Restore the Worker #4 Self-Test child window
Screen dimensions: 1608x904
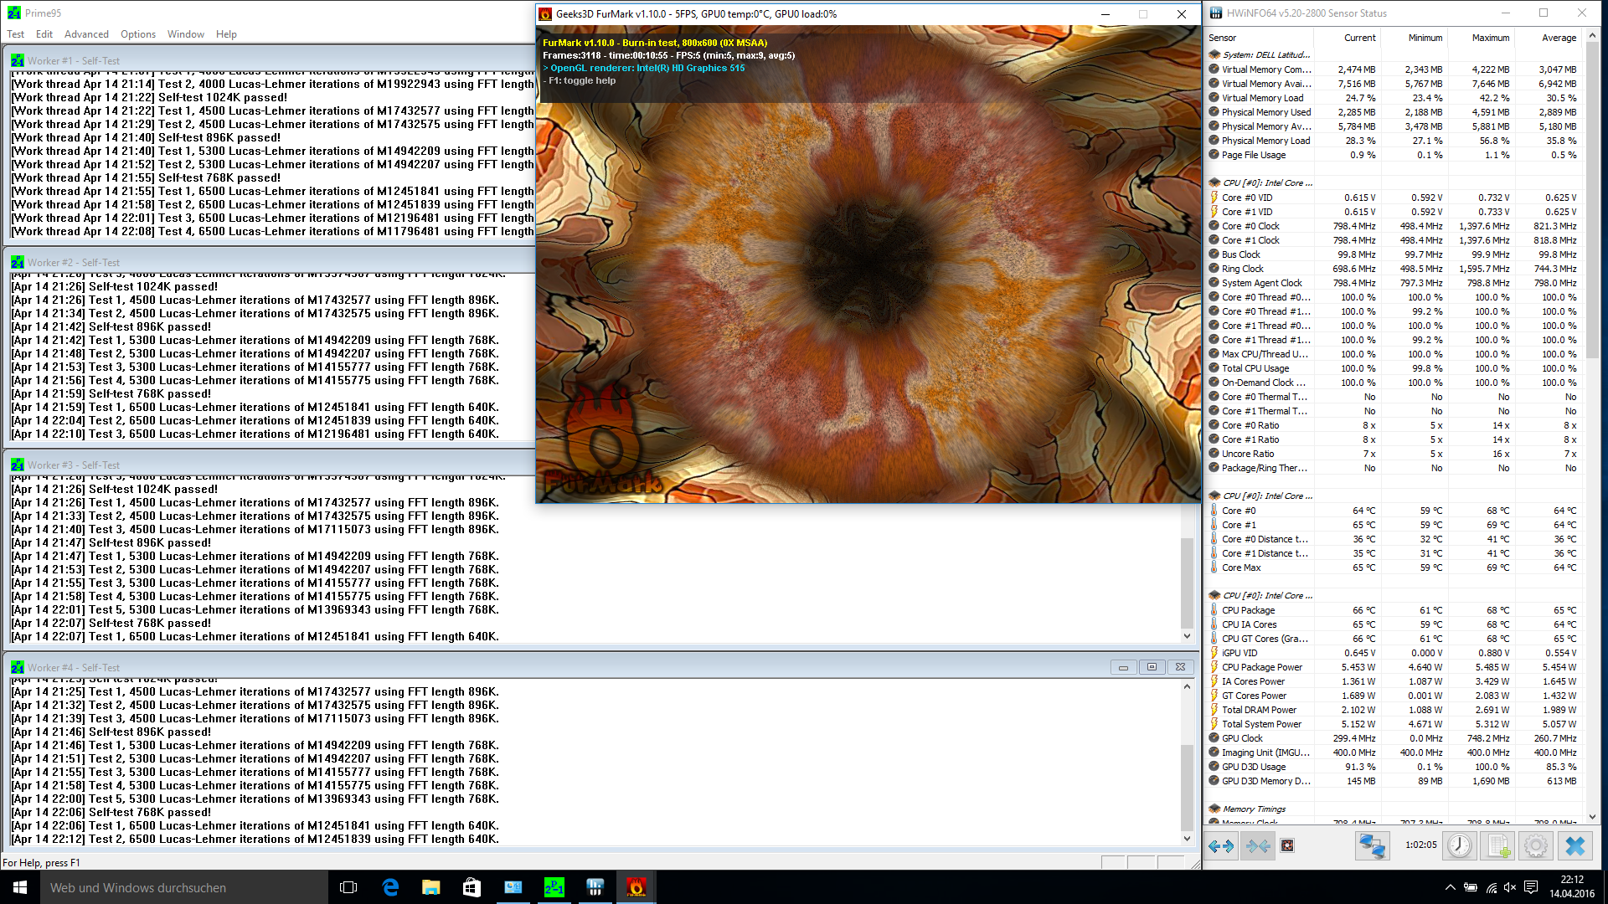pyautogui.click(x=1152, y=667)
